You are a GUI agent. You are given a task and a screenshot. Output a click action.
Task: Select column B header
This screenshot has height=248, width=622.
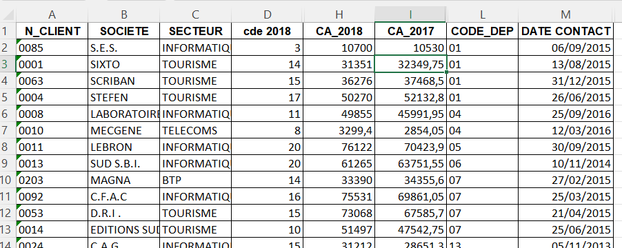tap(123, 14)
